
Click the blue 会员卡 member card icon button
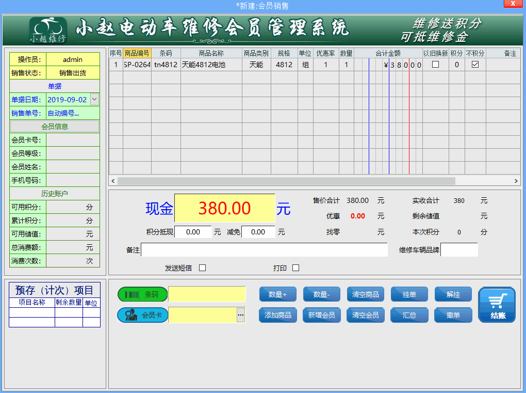coord(142,315)
